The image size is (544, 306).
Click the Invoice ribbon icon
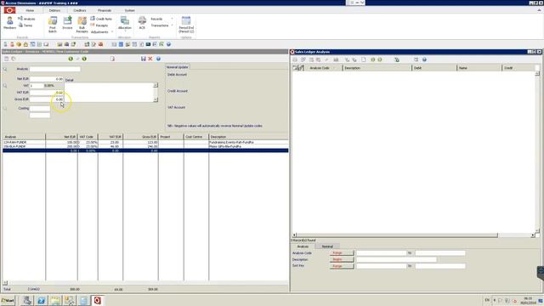click(67, 23)
